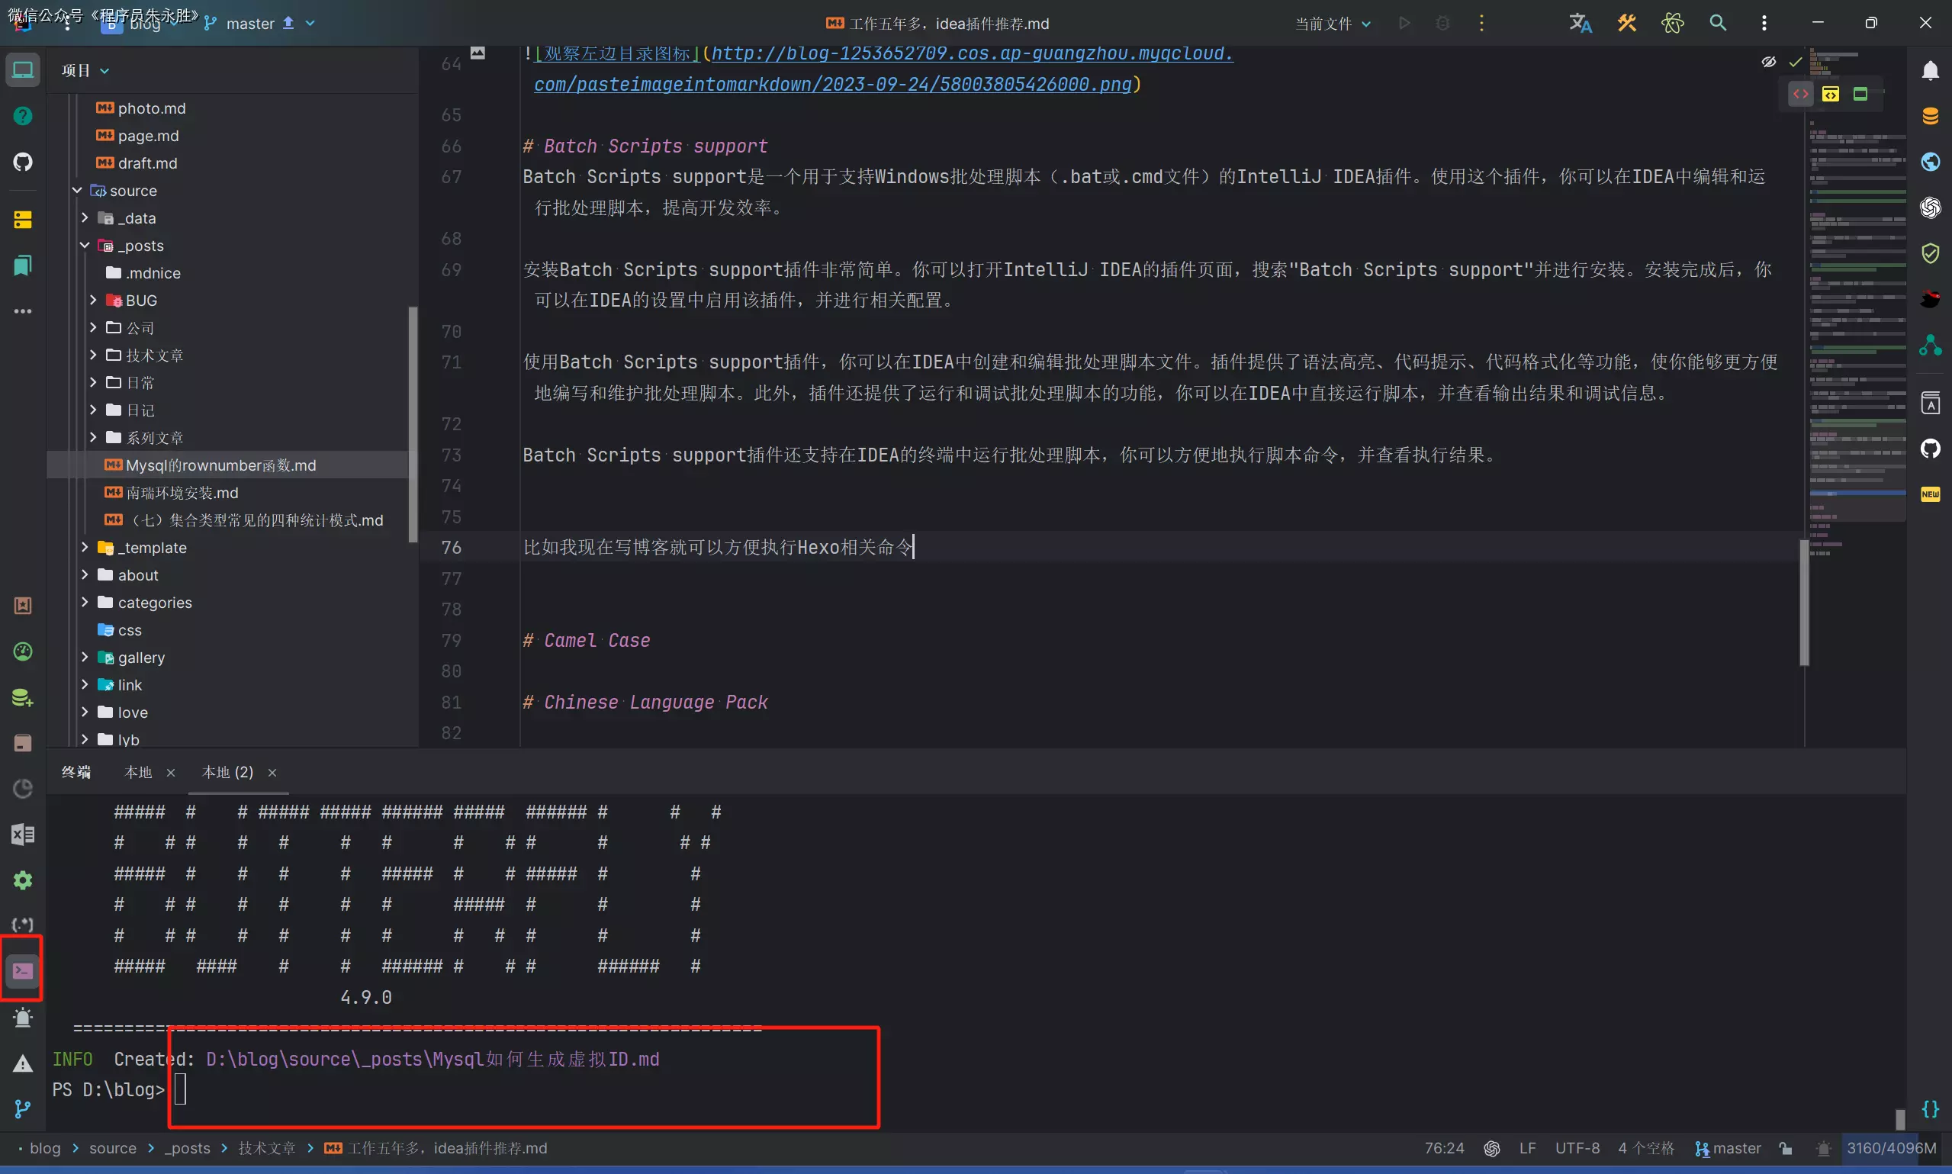Click the translation icon in the title bar
This screenshot has height=1174, width=1952.
pos(1578,23)
